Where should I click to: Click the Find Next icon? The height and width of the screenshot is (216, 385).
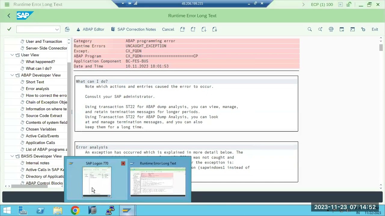point(320,29)
